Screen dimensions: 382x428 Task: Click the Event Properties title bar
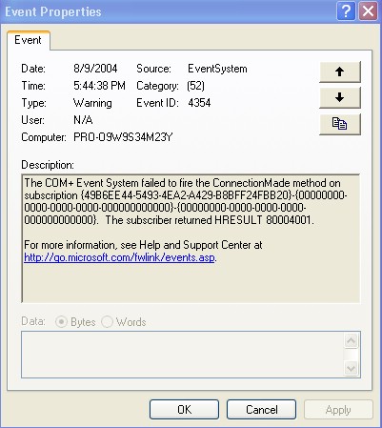[x=169, y=11]
